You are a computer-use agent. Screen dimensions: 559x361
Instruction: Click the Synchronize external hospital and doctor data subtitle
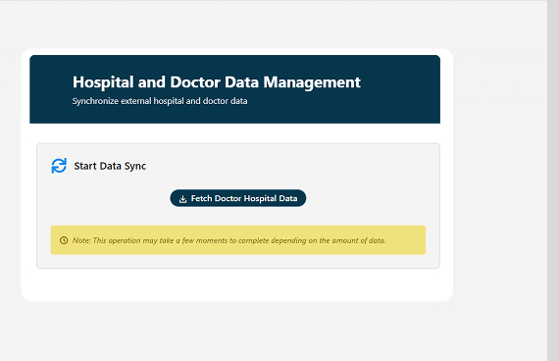160,101
